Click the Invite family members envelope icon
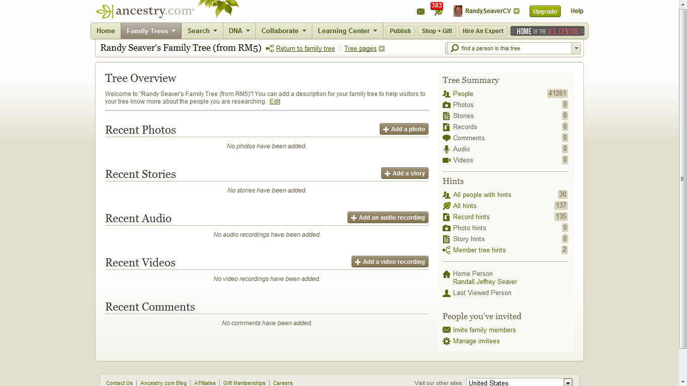This screenshot has height=386, width=687. [x=447, y=330]
